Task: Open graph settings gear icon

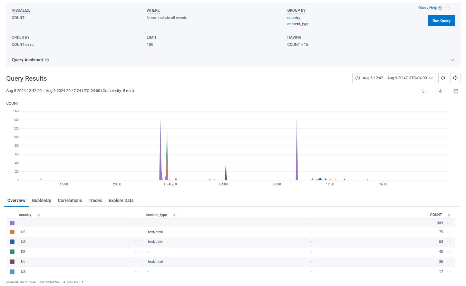Action: click(456, 91)
